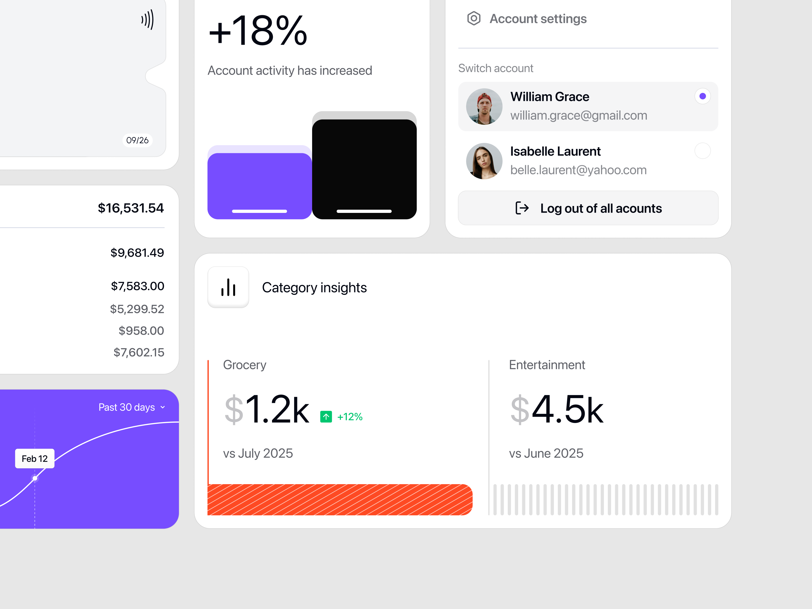Select the William Grace account radio button
This screenshot has height=609, width=812.
click(703, 96)
